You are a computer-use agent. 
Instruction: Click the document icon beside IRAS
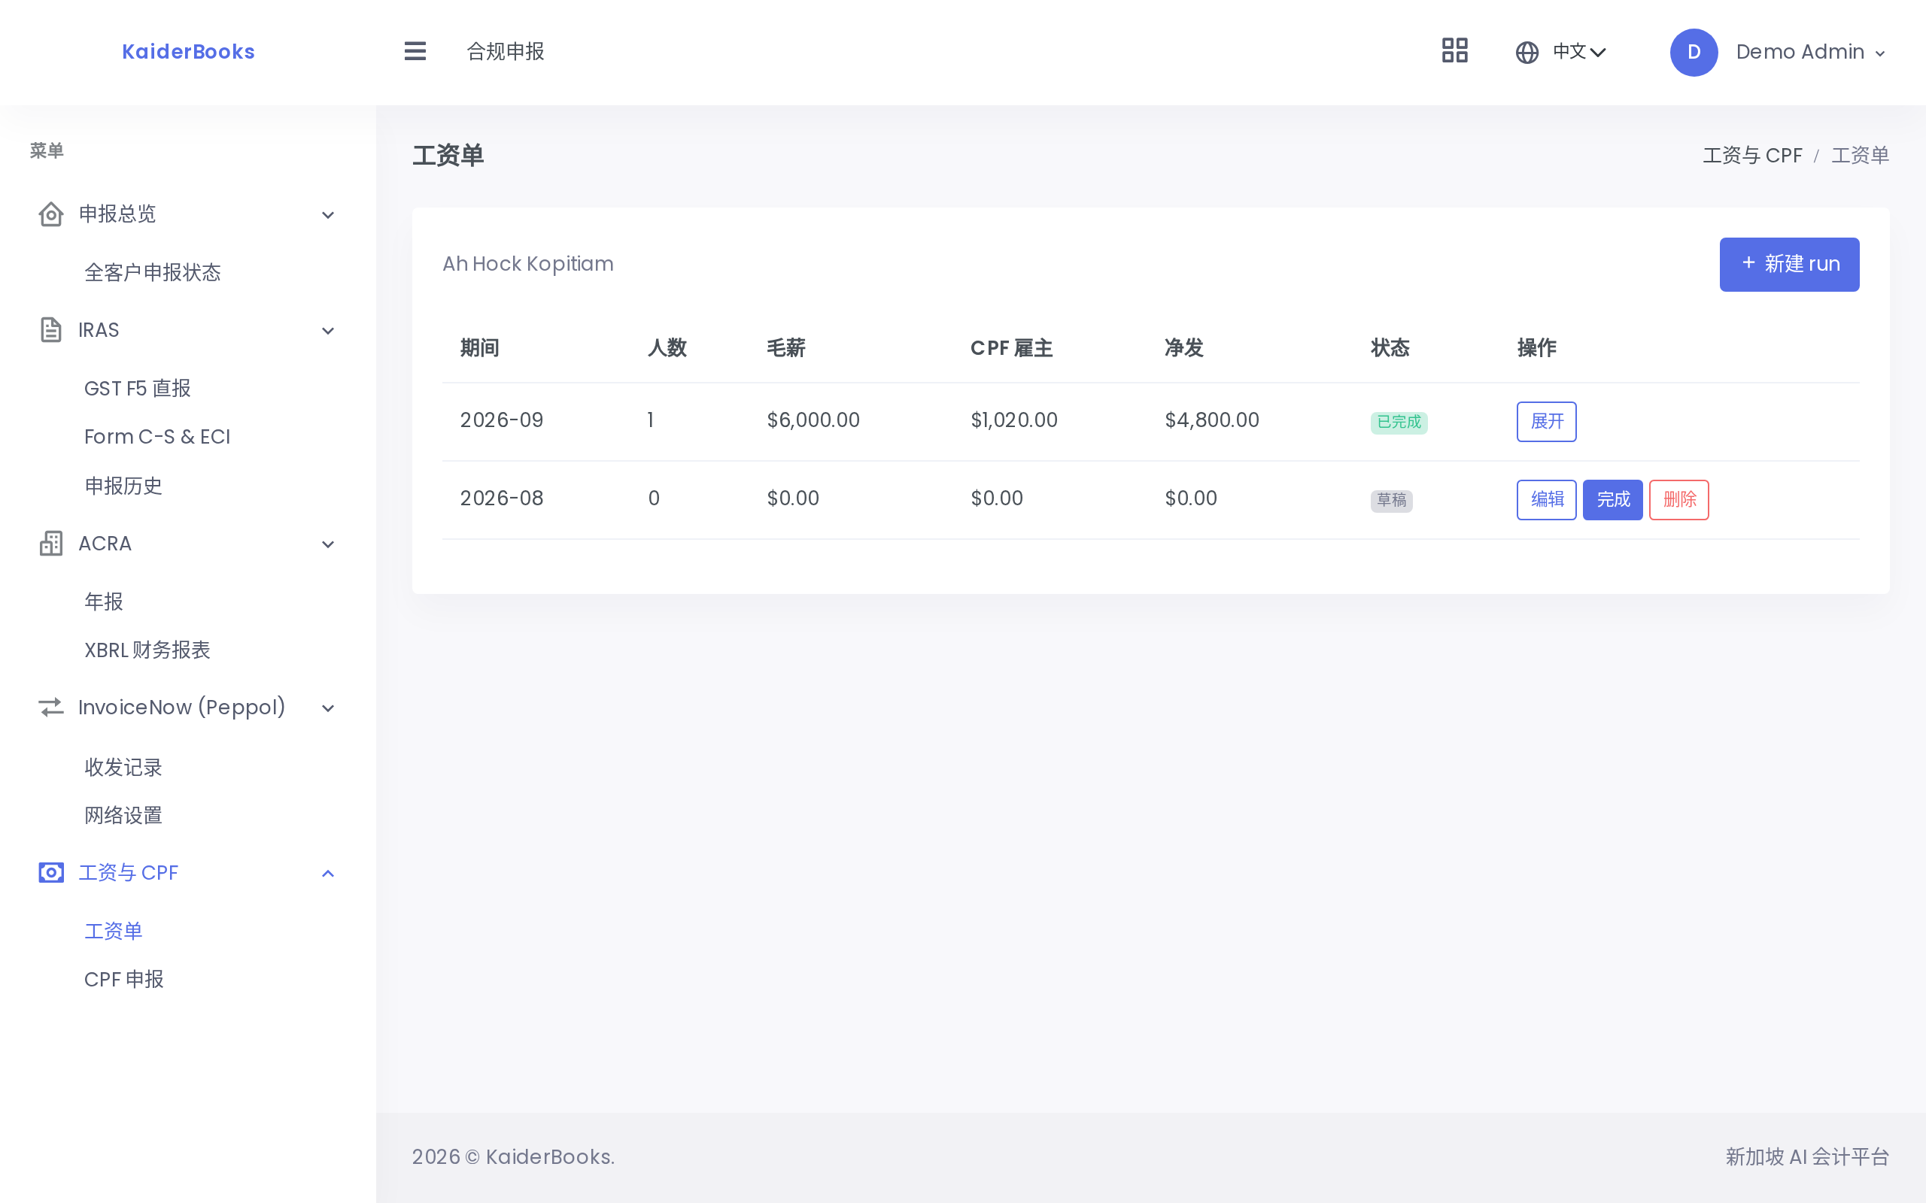pos(51,330)
